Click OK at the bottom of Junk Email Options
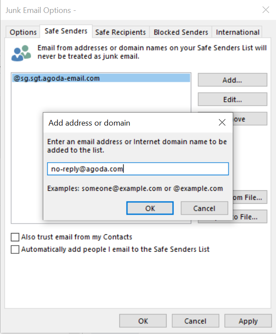This screenshot has height=334, width=276. 143,321
